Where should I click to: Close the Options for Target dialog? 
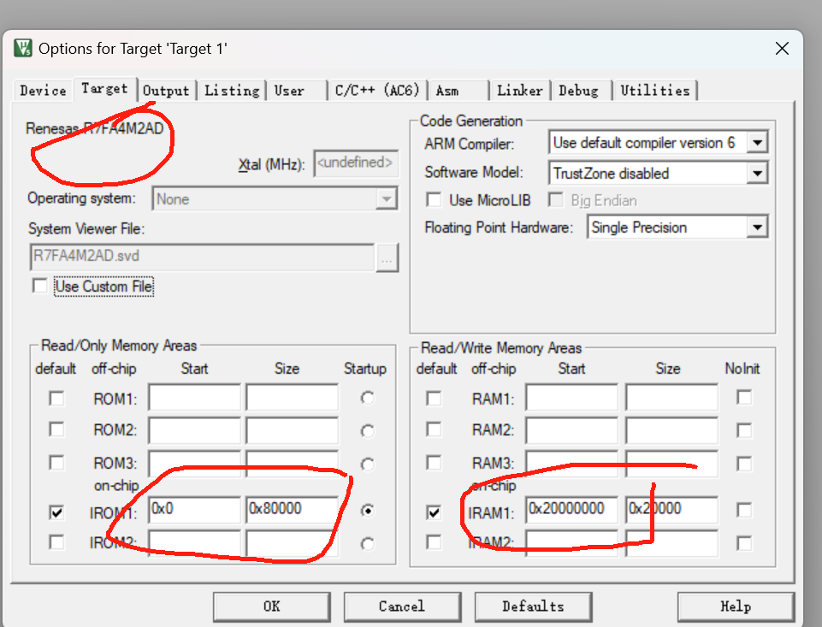click(782, 49)
